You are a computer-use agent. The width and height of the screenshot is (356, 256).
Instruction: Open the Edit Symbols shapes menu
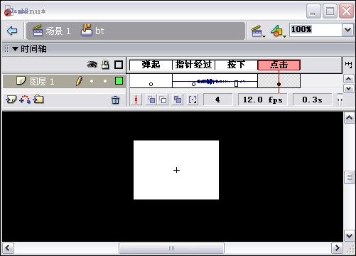click(x=278, y=31)
